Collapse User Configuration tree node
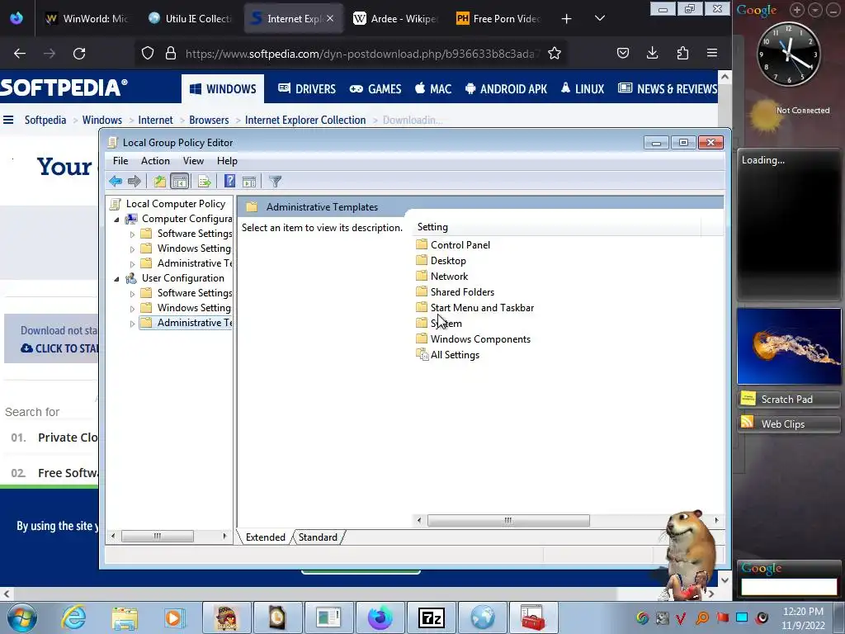Screen dimensions: 845x634 pyautogui.click(x=116, y=279)
